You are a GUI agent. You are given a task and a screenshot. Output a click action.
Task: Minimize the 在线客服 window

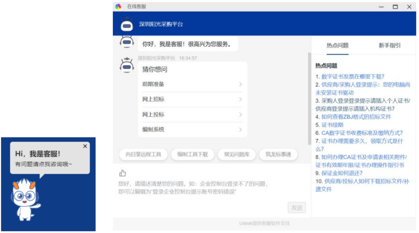pyautogui.click(x=381, y=7)
